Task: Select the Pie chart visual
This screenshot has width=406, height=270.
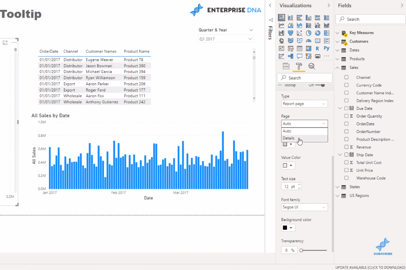Action: [x=309, y=33]
